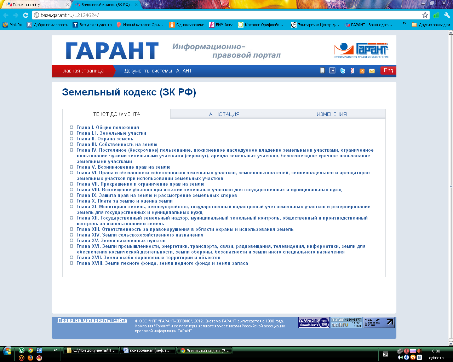Open the Rambler Top 100 counter badge
453x362 pixels.
(314, 323)
